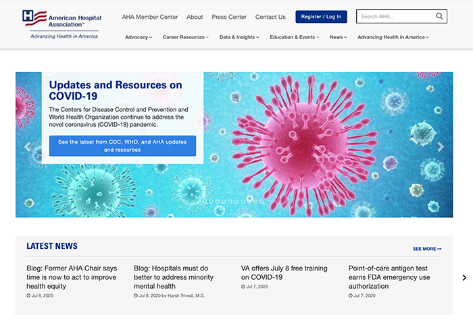Click See the latest CDC, WHO updates button
The image size is (473, 315).
122,146
